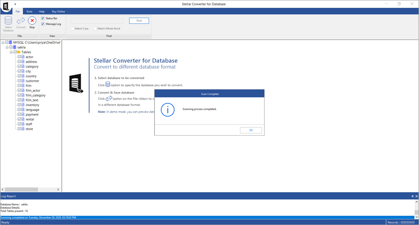Screen dimensions: 419x225
Task: Click the staff table icon
Action: pos(23,124)
